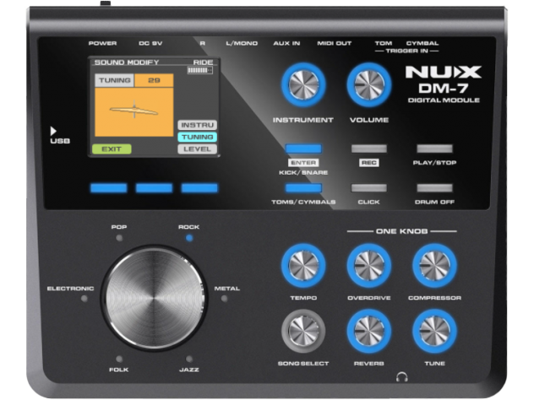Click the TOM trigger label
Screen dimensions: 534x400
(x=384, y=43)
